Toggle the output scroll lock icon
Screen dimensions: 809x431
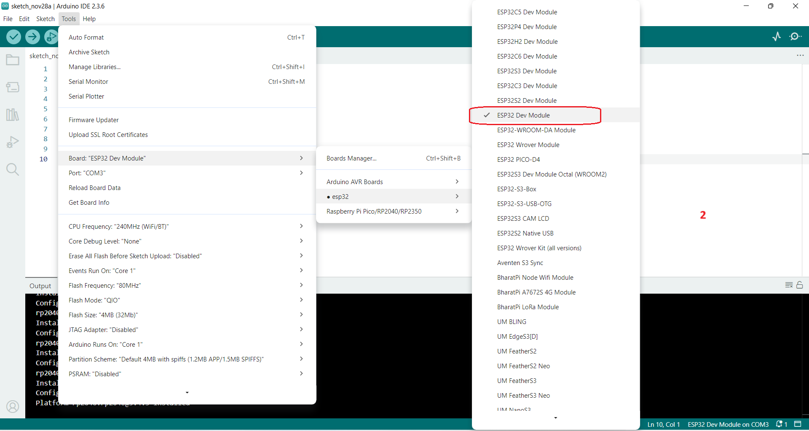point(800,285)
